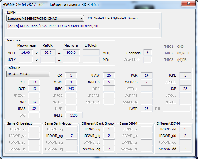This screenshot has width=198, height=159.
Task: Click the tRP value 13
Action: point(34,102)
